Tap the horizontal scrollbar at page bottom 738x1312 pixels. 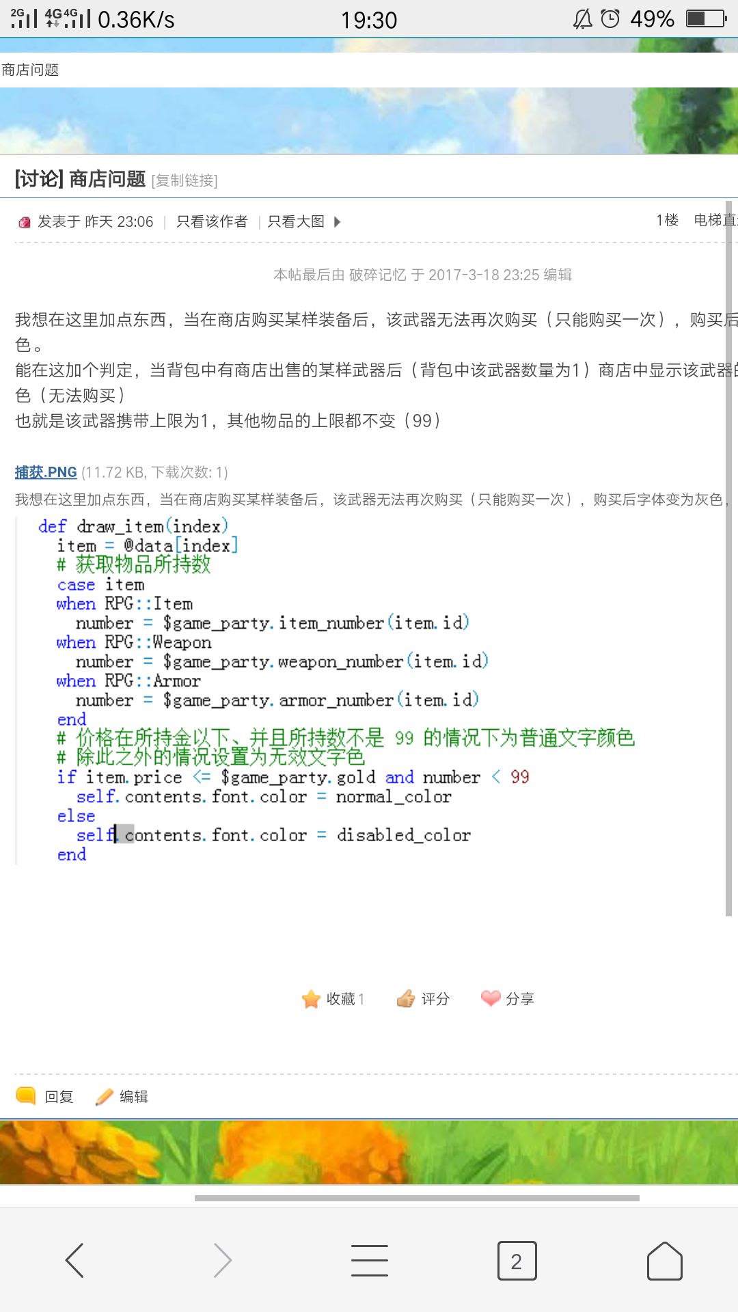417,1198
